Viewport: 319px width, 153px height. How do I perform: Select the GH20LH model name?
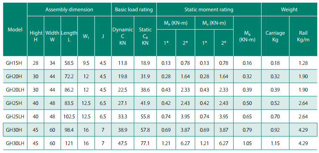point(14,90)
